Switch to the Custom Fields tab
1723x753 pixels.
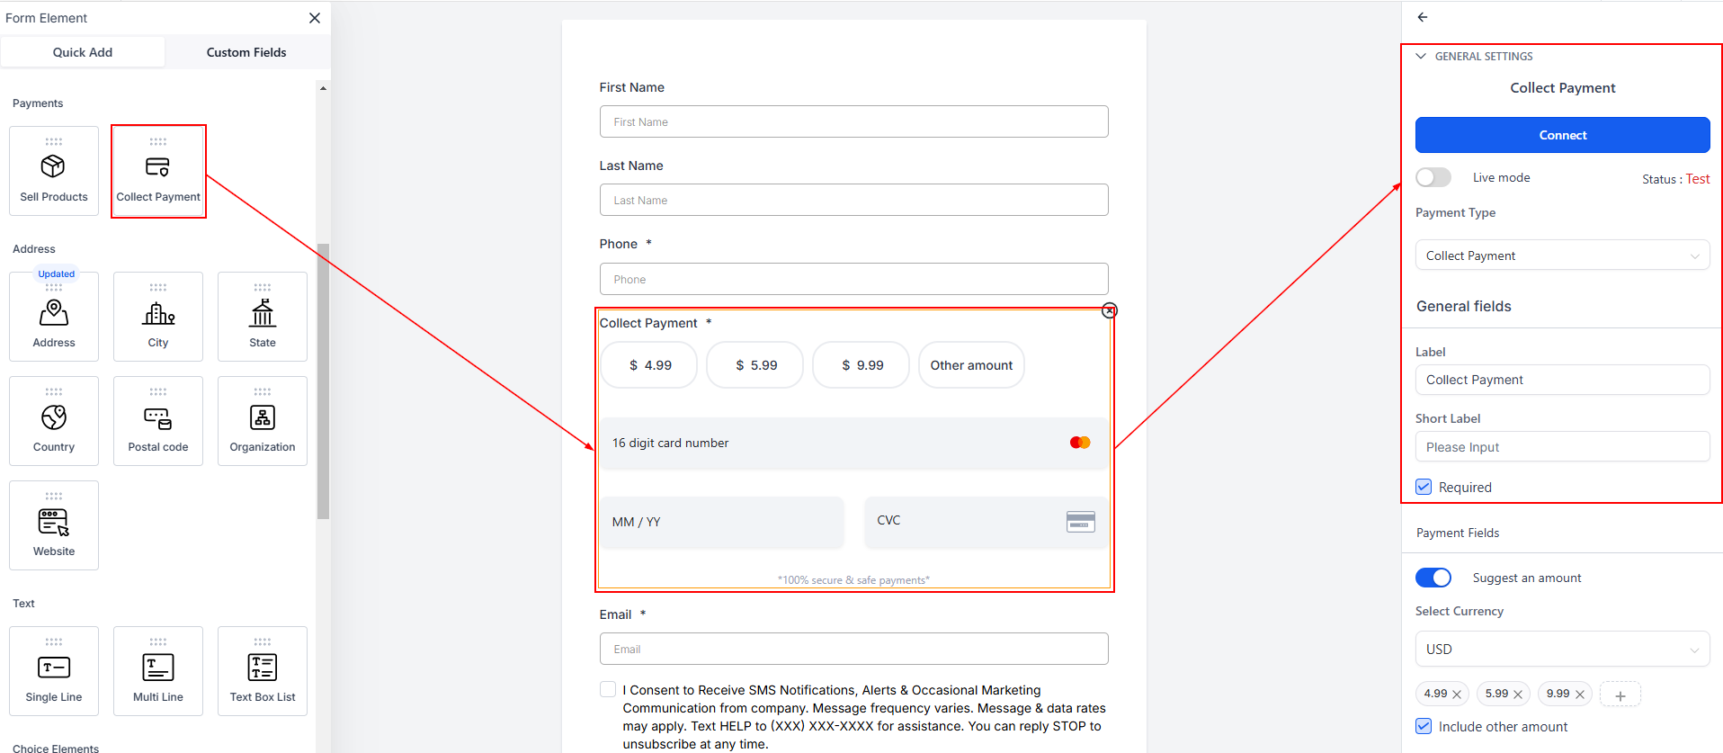[x=246, y=52]
